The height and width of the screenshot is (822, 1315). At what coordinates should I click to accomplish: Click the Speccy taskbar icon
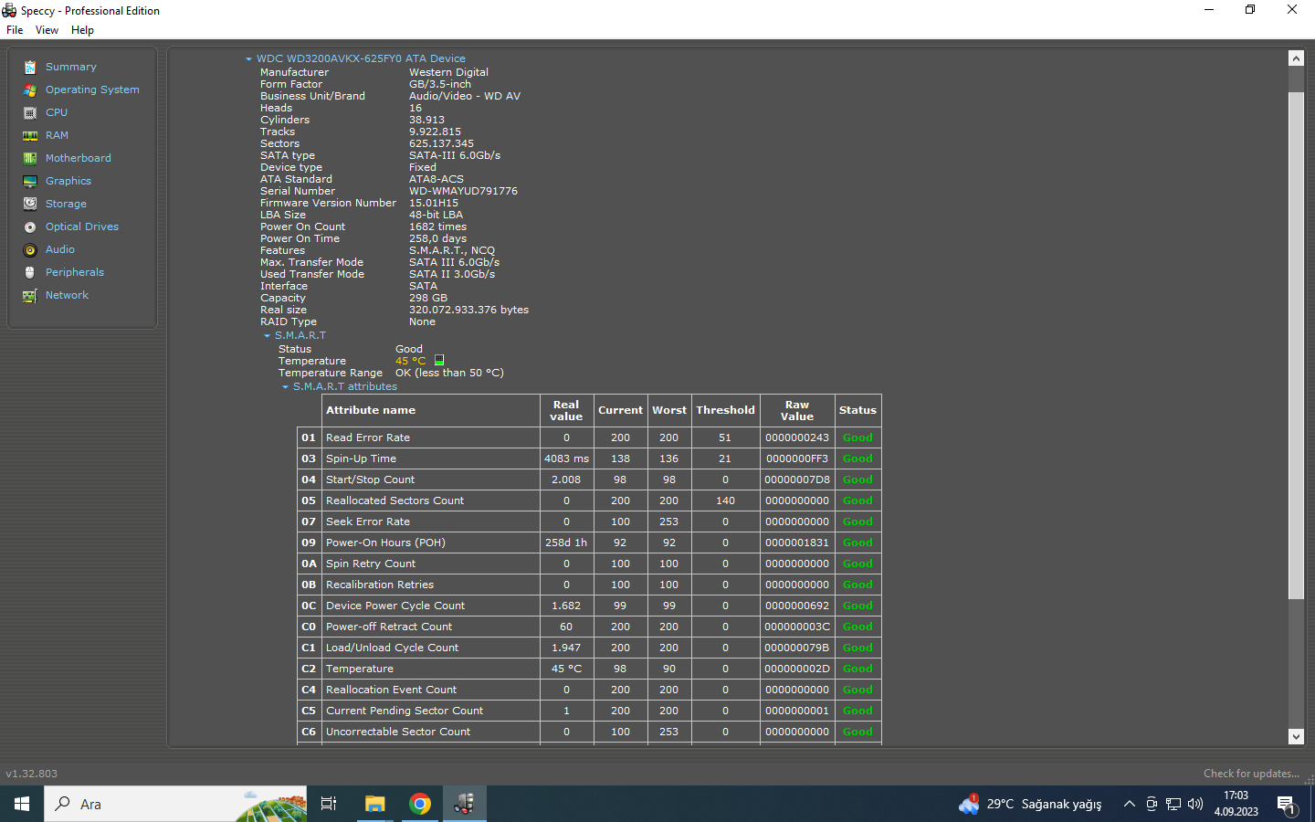[465, 804]
